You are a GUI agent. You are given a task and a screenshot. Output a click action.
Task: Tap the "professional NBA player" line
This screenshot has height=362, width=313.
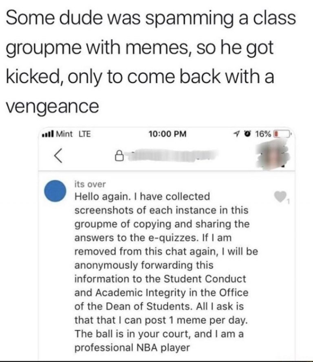pos(132,348)
